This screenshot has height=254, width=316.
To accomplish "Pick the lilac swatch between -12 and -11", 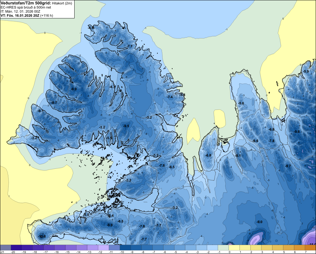I will [x=103, y=248].
